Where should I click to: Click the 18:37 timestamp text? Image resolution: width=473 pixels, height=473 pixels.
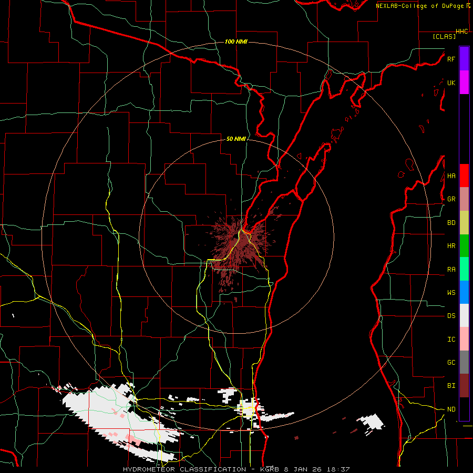340,469
